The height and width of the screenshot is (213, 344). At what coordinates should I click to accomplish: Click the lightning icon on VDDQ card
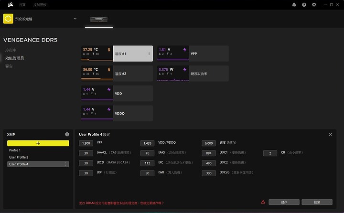[x=109, y=109]
